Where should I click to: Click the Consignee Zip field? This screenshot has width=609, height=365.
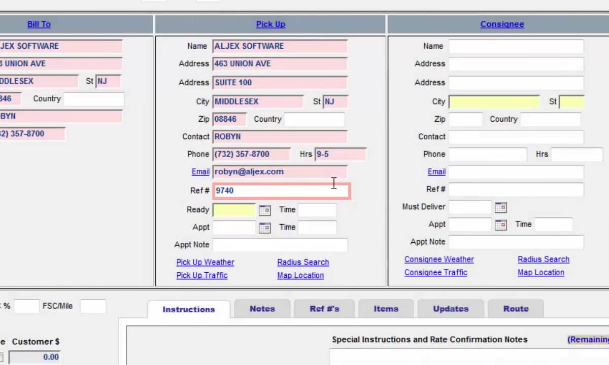pos(465,119)
